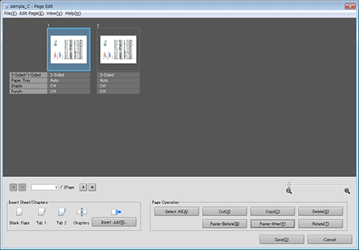The width and height of the screenshot is (359, 250).
Task: Jump to the last page arrow
Action: coord(92,187)
